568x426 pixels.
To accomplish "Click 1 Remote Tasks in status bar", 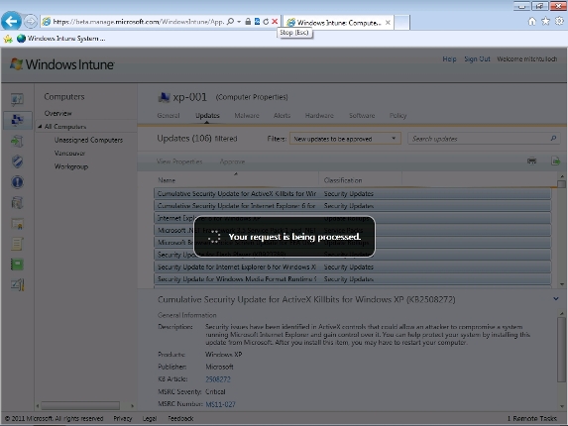I will point(531,418).
